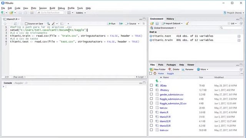
Task: Click the kaggle breadcrumb link
Action: [x=170, y=73]
